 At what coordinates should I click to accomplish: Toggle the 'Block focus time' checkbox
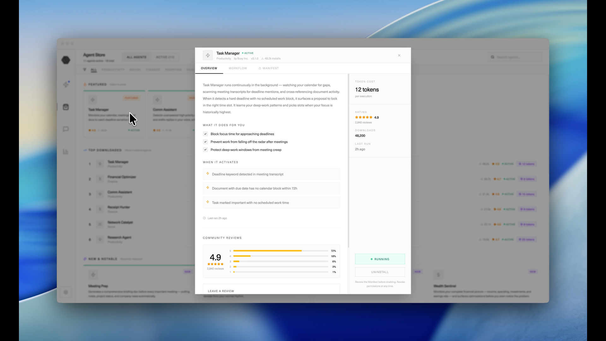coord(205,134)
